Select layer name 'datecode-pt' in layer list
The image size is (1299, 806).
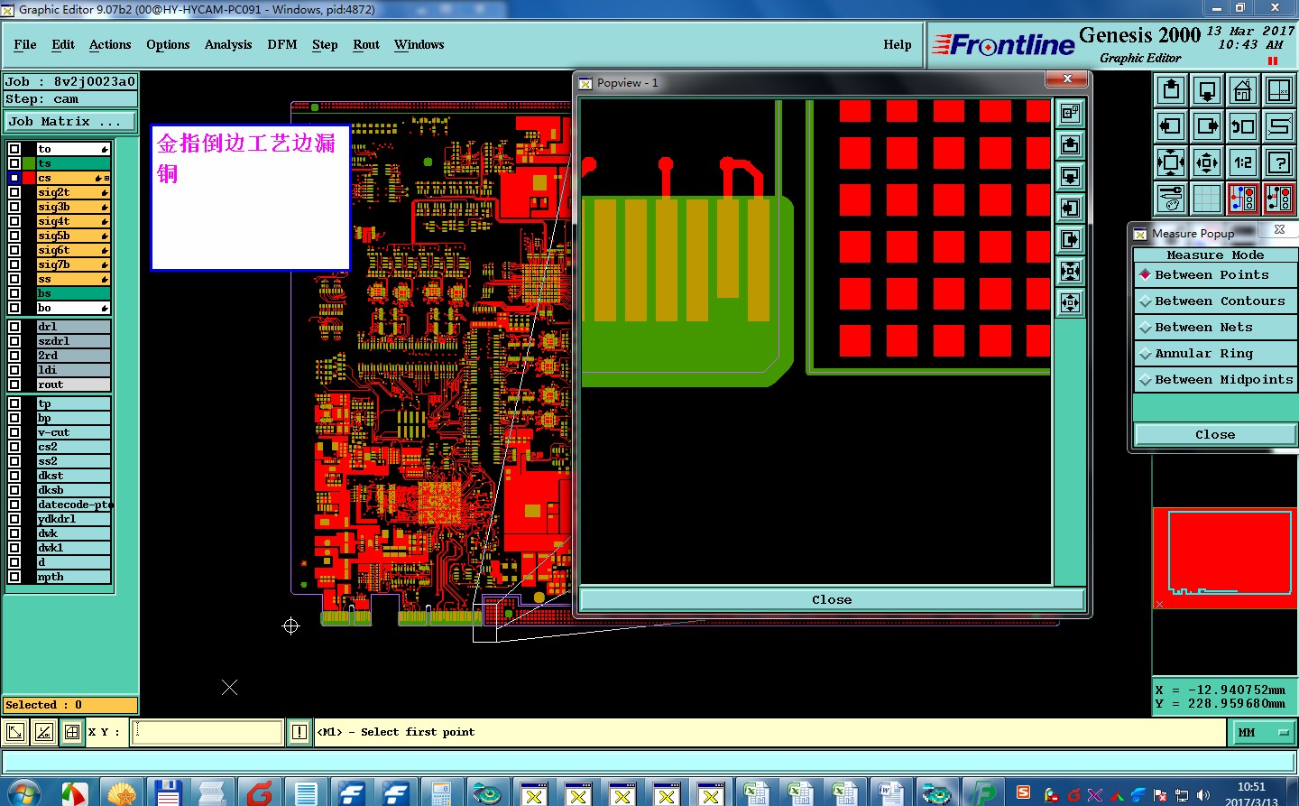(x=74, y=505)
